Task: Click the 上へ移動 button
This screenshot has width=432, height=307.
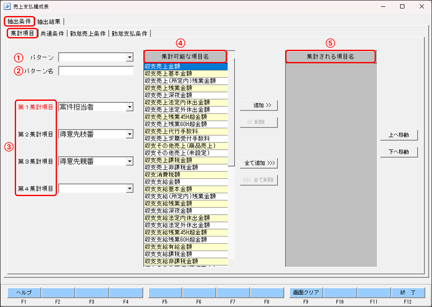Action: coord(399,135)
